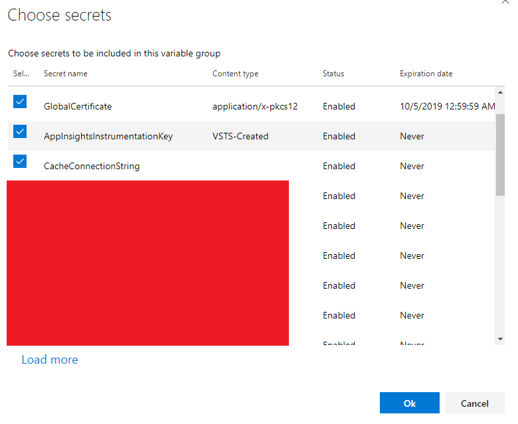Click the Cancel button
518x424 pixels.
pos(474,403)
